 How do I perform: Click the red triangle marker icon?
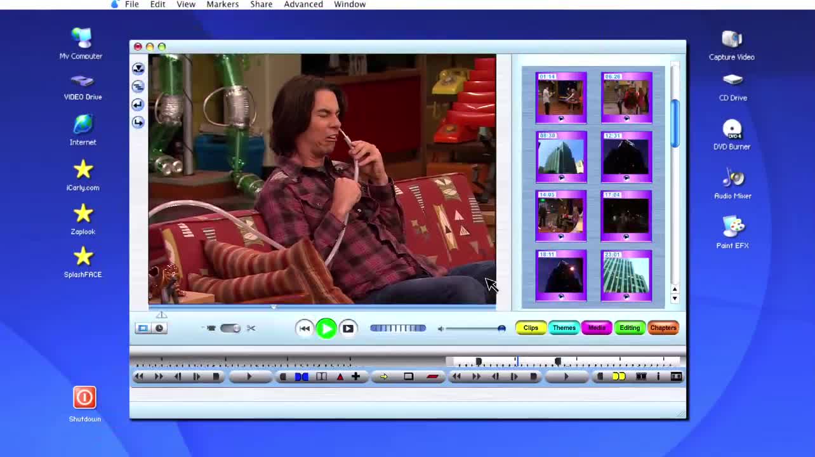point(340,377)
